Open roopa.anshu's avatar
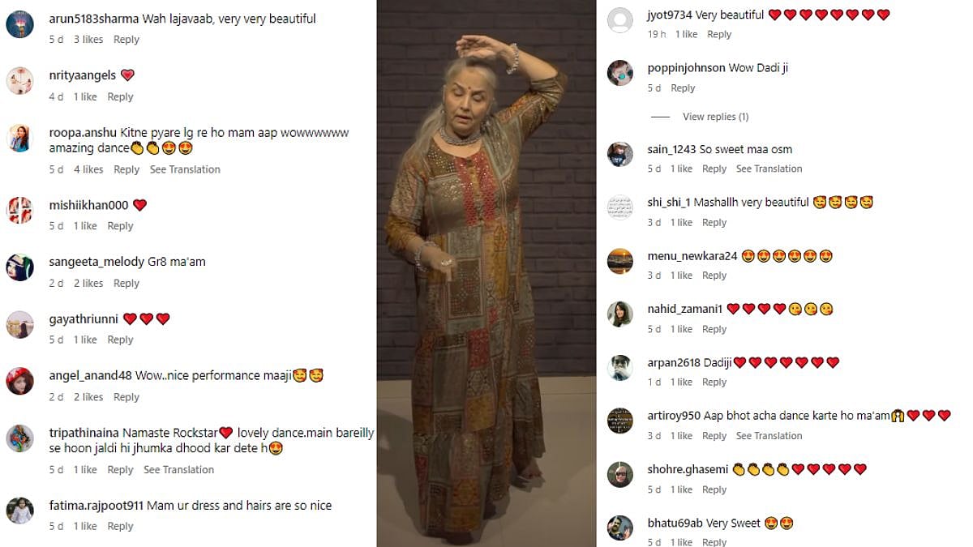Image resolution: width=973 pixels, height=547 pixels. pyautogui.click(x=19, y=139)
